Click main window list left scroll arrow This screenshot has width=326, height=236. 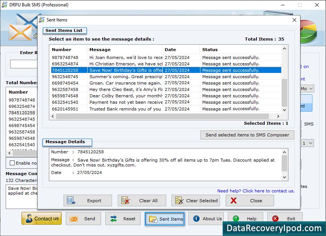pos(9,153)
